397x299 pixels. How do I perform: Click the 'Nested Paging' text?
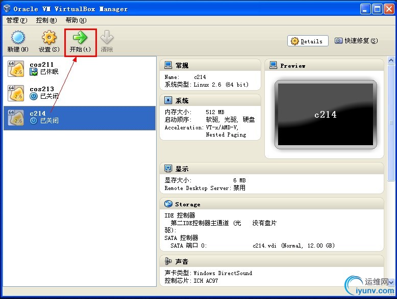point(226,134)
